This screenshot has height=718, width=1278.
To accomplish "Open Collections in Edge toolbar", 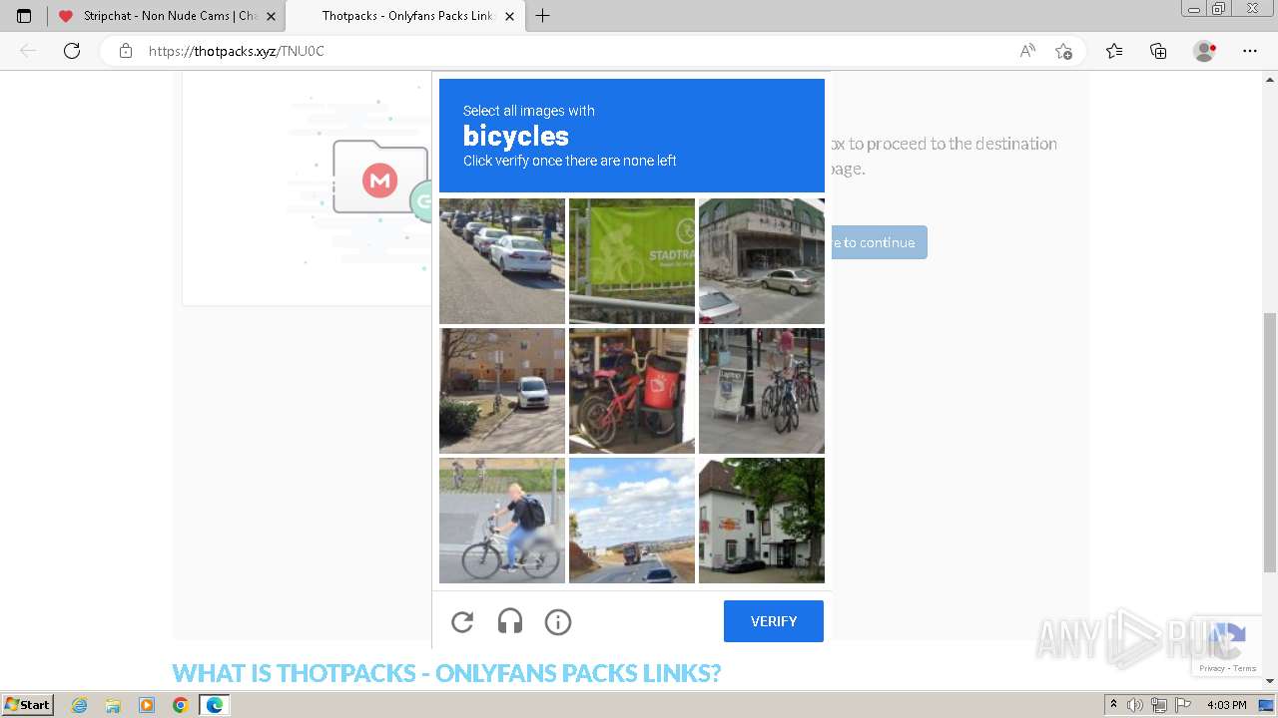I will [1158, 51].
